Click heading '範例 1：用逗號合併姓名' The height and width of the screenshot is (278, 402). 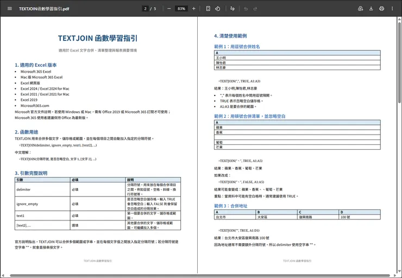pyautogui.click(x=237, y=47)
